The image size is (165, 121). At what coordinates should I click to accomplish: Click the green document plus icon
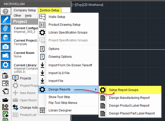click(5, 114)
